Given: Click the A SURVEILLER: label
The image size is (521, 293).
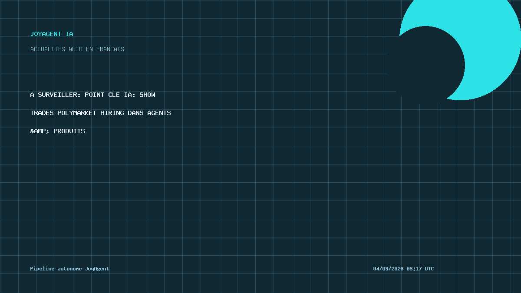Looking at the screenshot, I should [x=56, y=95].
